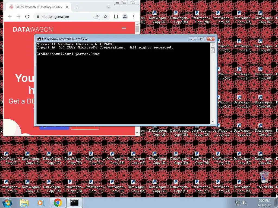The width and height of the screenshot is (278, 208).
Task: Close the DDoS Protected Hosting tab
Action: [67, 7]
